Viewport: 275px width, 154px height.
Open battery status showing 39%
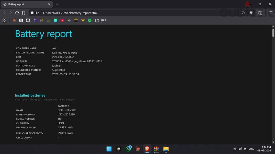[x=249, y=149]
